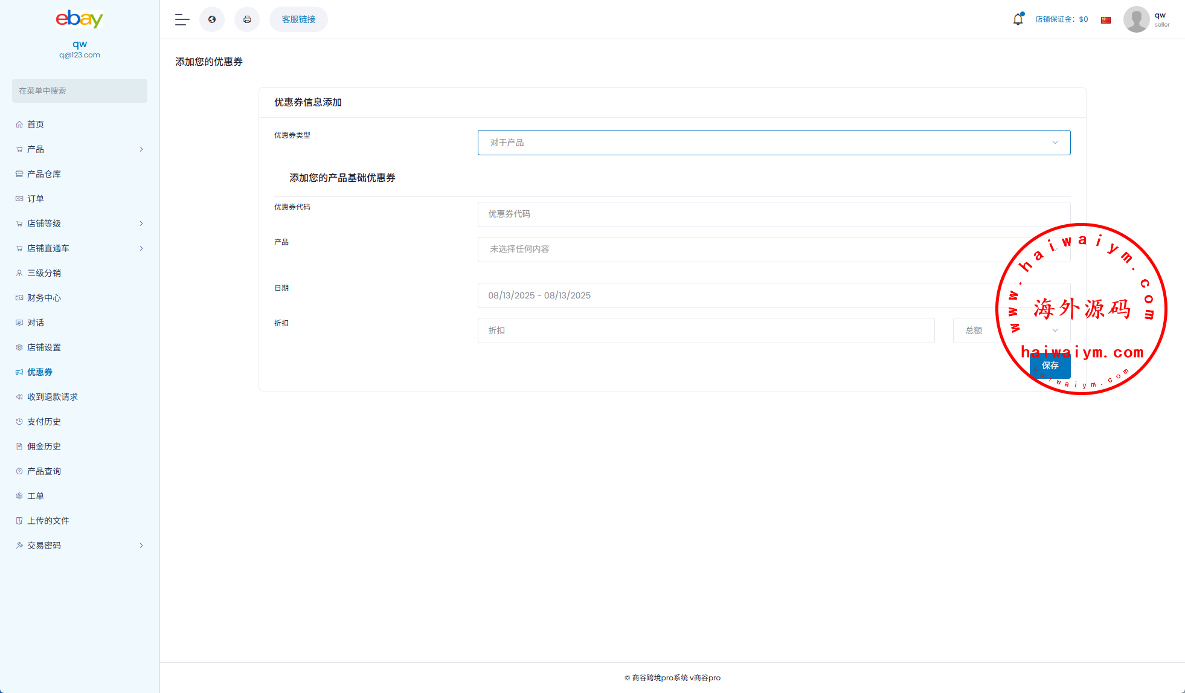Click the home icon beside 首页
The height and width of the screenshot is (693, 1185).
(19, 124)
